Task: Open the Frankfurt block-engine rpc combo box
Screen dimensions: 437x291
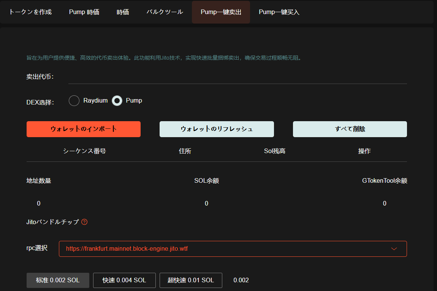Action: (x=228, y=249)
